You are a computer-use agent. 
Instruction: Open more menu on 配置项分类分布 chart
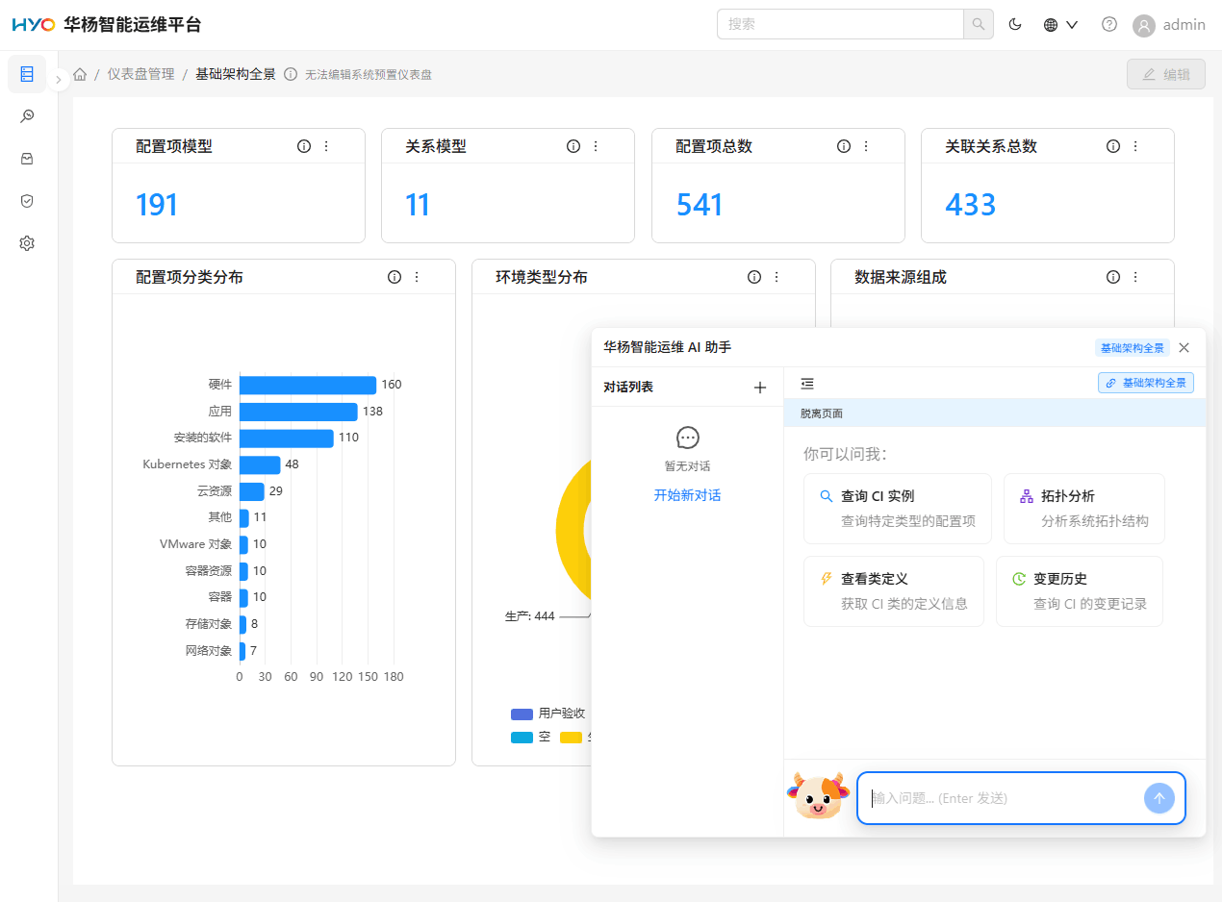(x=417, y=277)
